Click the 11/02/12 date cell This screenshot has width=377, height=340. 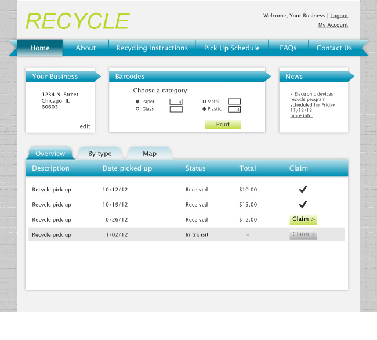tap(115, 234)
